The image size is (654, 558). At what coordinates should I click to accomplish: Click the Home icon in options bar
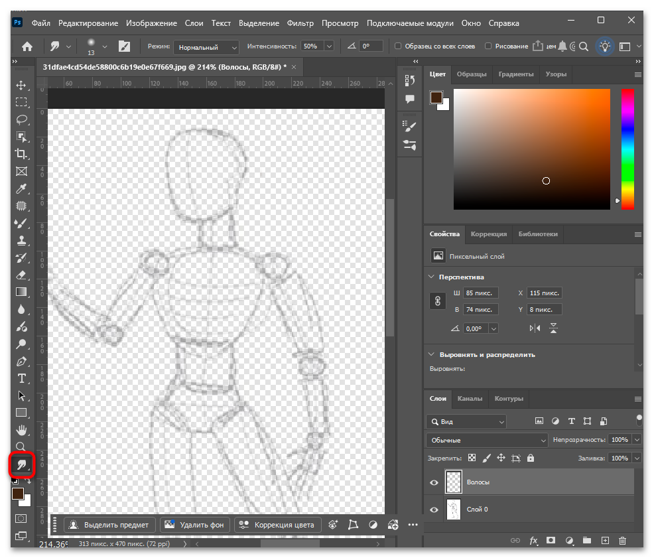pos(27,46)
